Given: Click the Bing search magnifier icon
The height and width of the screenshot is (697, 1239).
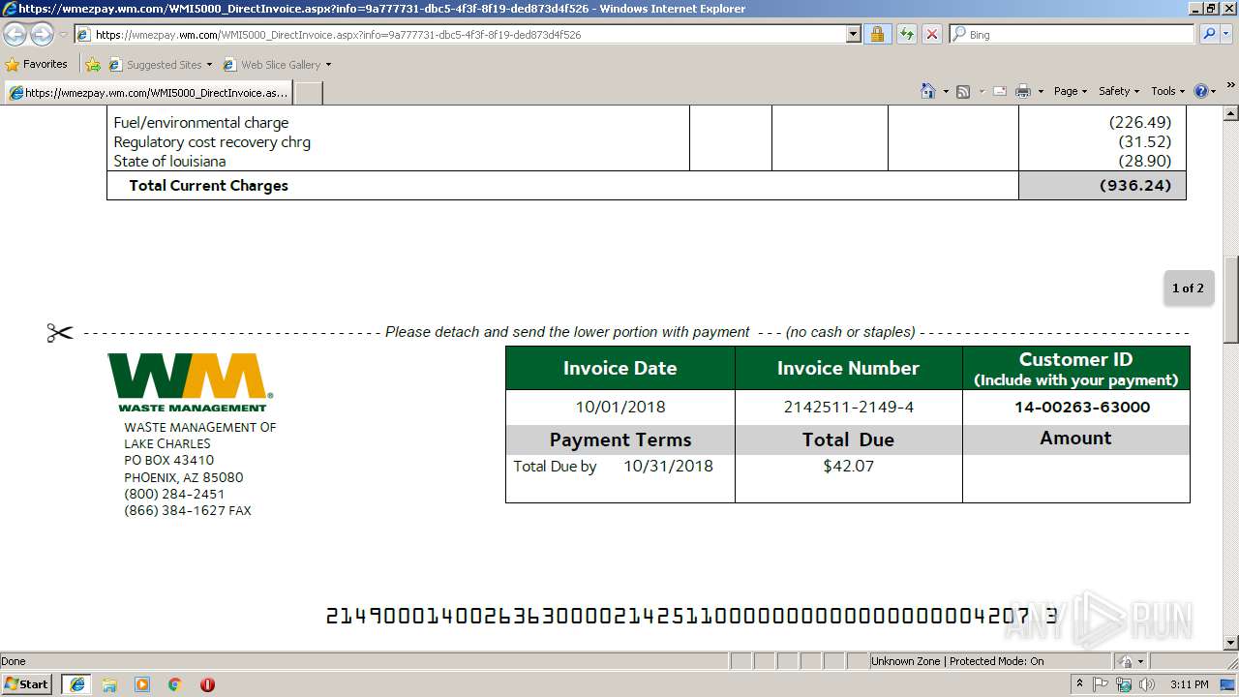Looking at the screenshot, I should (x=1208, y=34).
